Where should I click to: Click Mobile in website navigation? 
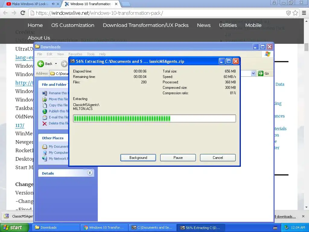point(253,25)
